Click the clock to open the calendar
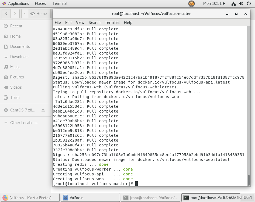This screenshot has height=202, width=255. pyautogui.click(x=213, y=3)
